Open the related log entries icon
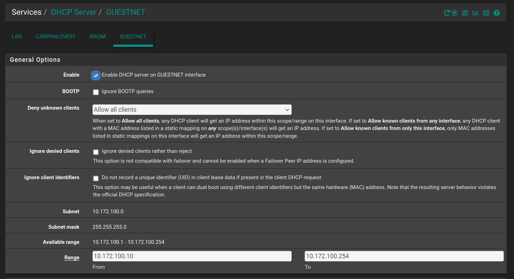This screenshot has width=514, height=279. (x=486, y=13)
